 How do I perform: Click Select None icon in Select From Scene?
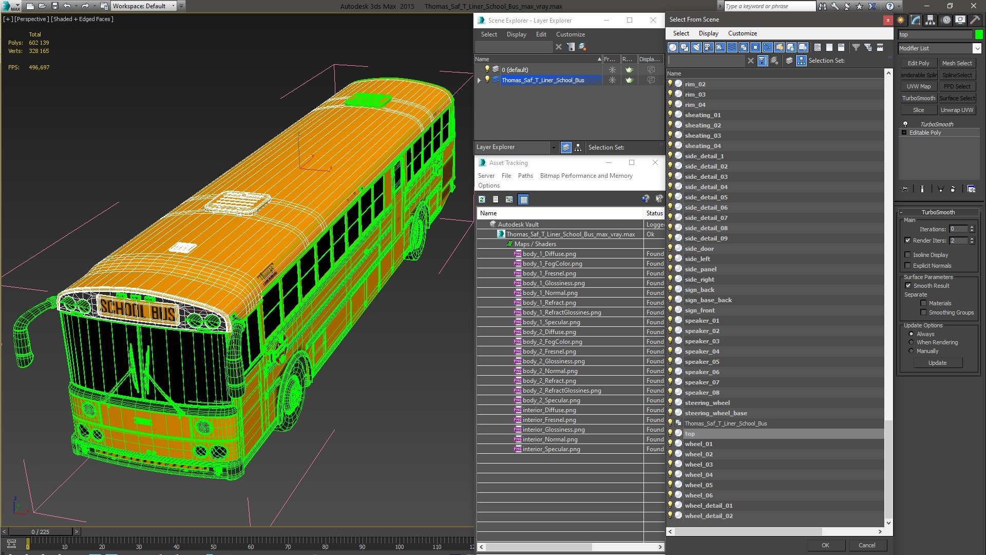829,47
